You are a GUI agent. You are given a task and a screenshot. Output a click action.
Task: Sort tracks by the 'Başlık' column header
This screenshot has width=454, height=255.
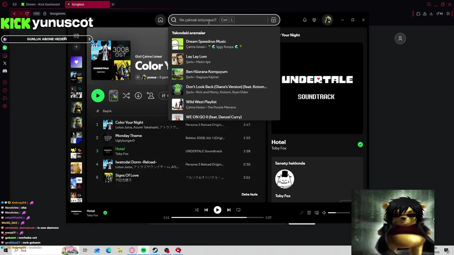pos(107,111)
